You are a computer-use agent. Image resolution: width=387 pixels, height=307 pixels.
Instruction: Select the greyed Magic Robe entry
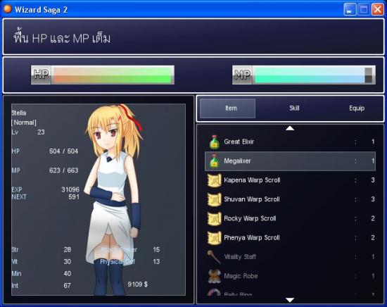pyautogui.click(x=241, y=276)
